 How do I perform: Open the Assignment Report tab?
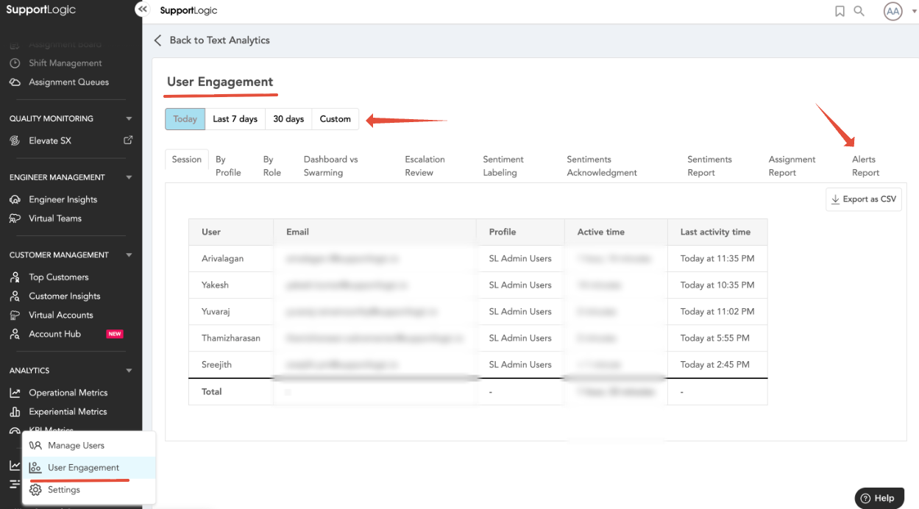(x=792, y=165)
